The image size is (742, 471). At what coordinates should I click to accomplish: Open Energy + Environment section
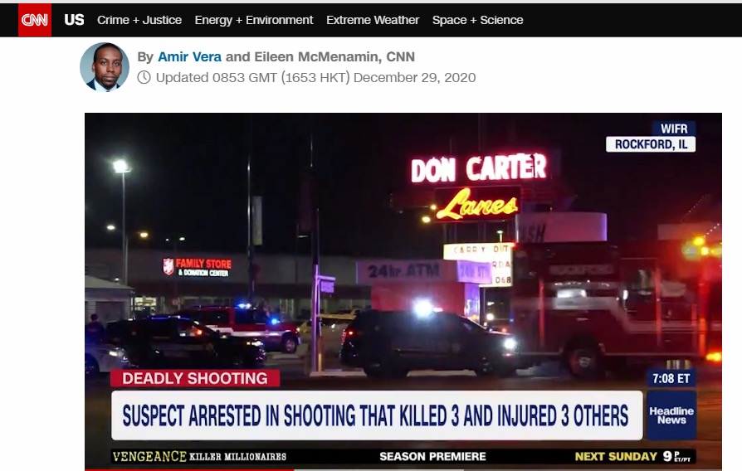[x=254, y=20]
